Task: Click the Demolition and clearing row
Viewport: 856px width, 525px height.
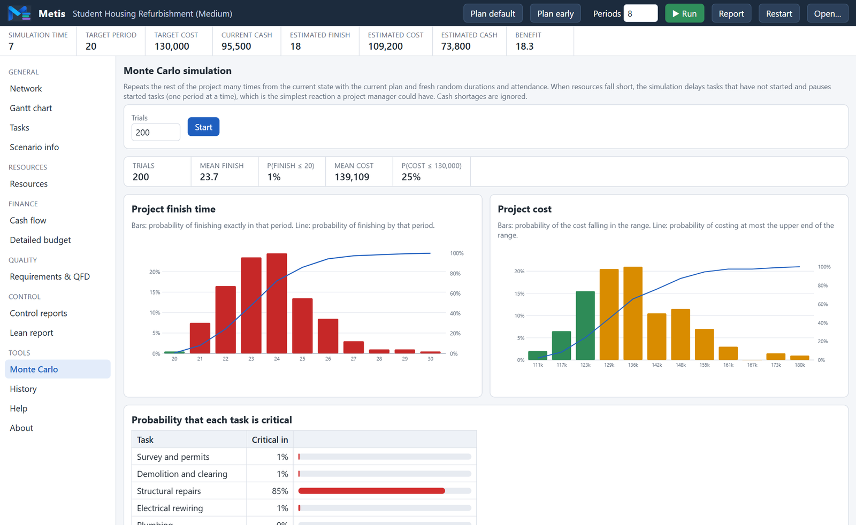Action: pos(304,474)
